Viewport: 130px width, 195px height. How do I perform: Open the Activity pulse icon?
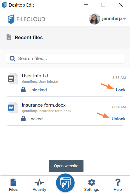coord(39,182)
